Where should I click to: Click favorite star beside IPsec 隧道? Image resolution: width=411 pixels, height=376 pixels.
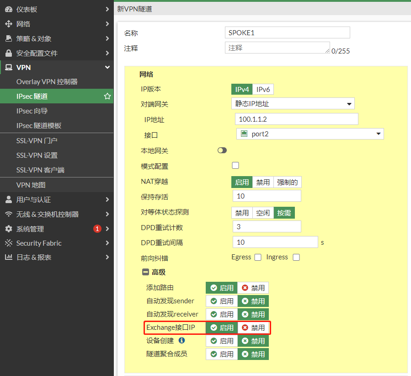[107, 97]
